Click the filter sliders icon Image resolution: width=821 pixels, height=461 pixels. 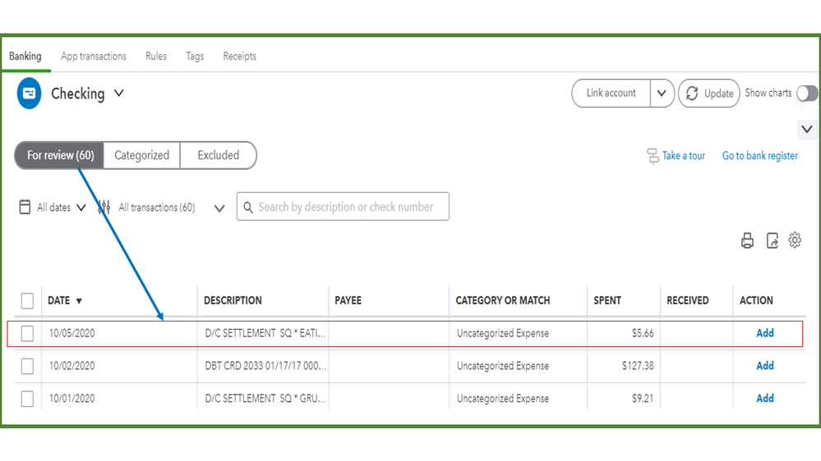(x=104, y=208)
